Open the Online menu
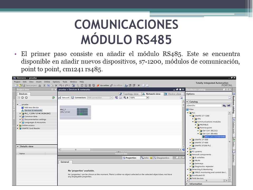Viewport: 253px width, 190px height. (47, 82)
